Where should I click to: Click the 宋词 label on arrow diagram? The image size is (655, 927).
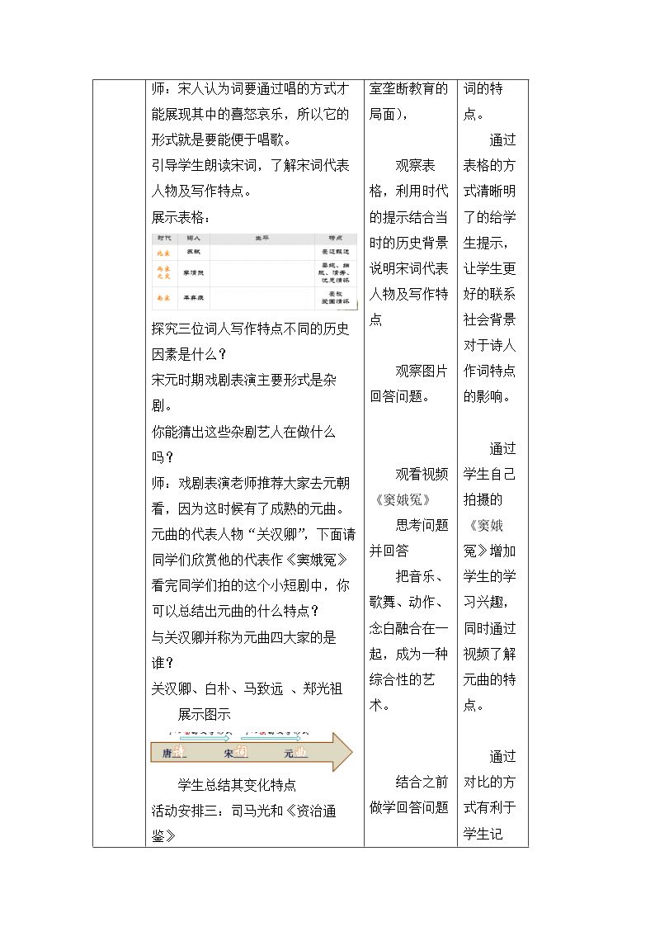click(x=236, y=752)
